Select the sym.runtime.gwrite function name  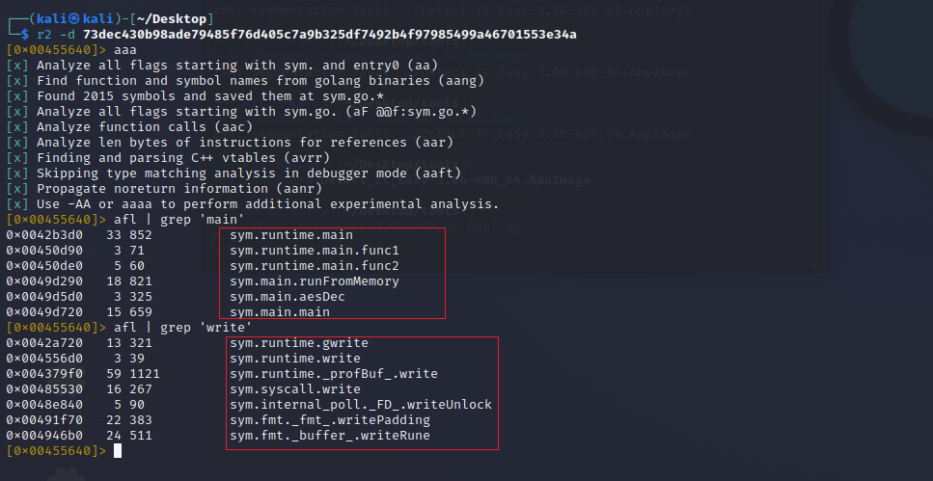[298, 342]
